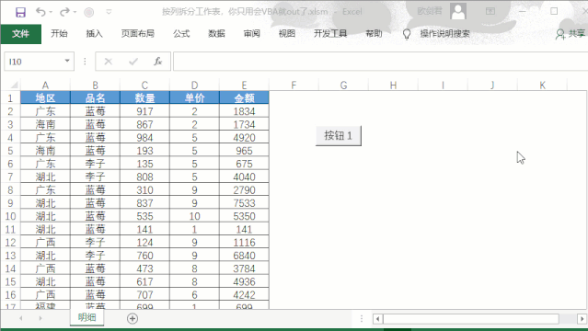Click the previous sheet navigation arrow

(20, 318)
